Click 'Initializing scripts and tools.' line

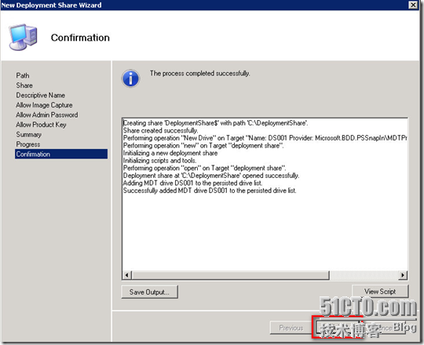coord(160,161)
